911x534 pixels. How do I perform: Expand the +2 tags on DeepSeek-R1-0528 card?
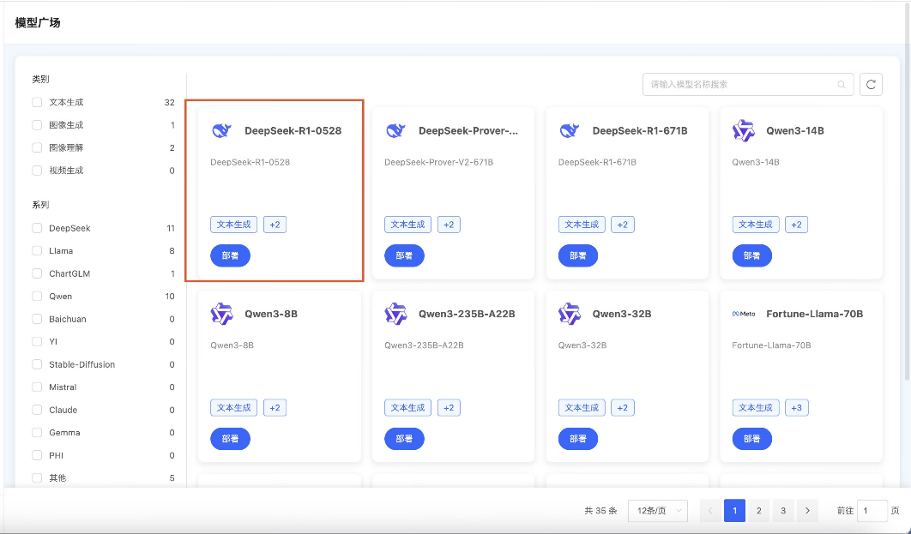pyautogui.click(x=275, y=225)
